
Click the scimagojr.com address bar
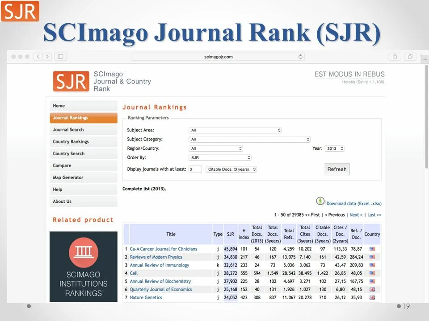click(x=219, y=57)
